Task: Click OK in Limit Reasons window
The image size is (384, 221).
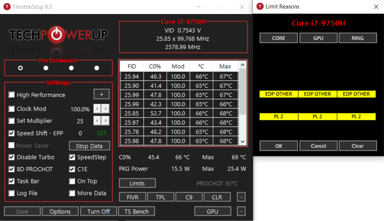Action: [x=279, y=146]
